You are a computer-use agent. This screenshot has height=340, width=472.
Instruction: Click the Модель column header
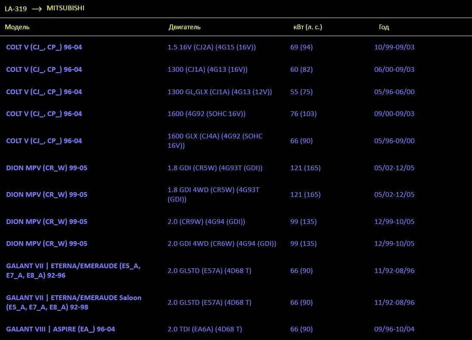click(x=17, y=27)
